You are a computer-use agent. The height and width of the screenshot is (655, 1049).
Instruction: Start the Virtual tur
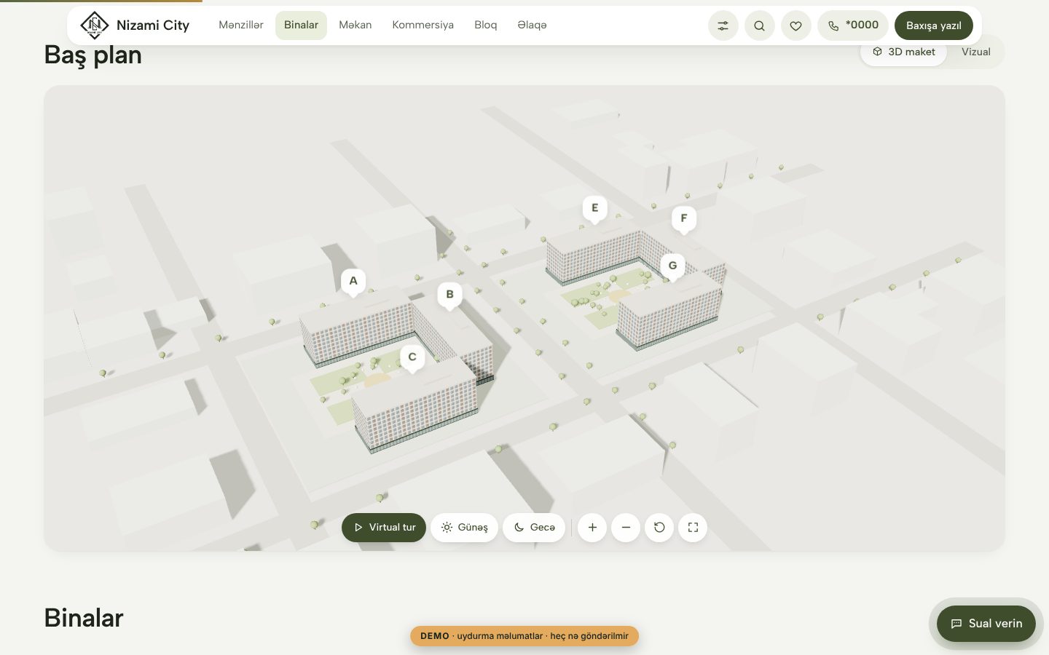point(384,528)
